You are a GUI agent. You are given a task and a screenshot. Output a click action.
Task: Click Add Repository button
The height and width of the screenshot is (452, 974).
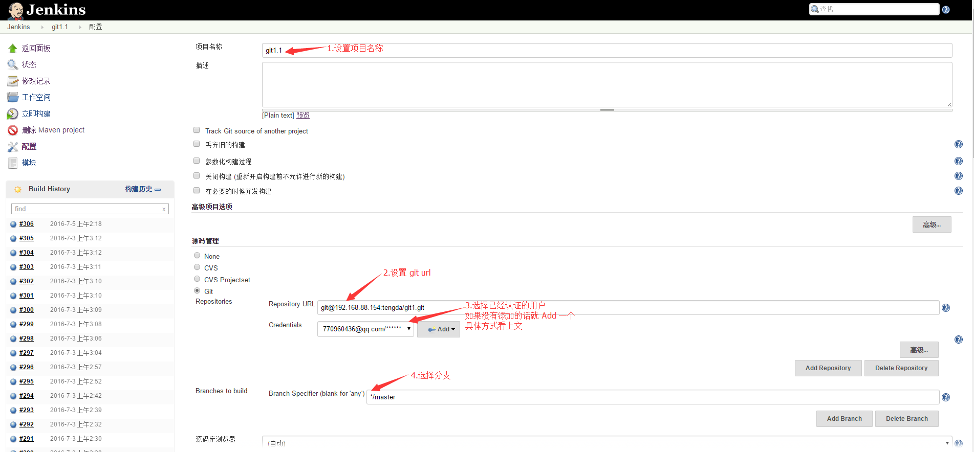click(828, 368)
